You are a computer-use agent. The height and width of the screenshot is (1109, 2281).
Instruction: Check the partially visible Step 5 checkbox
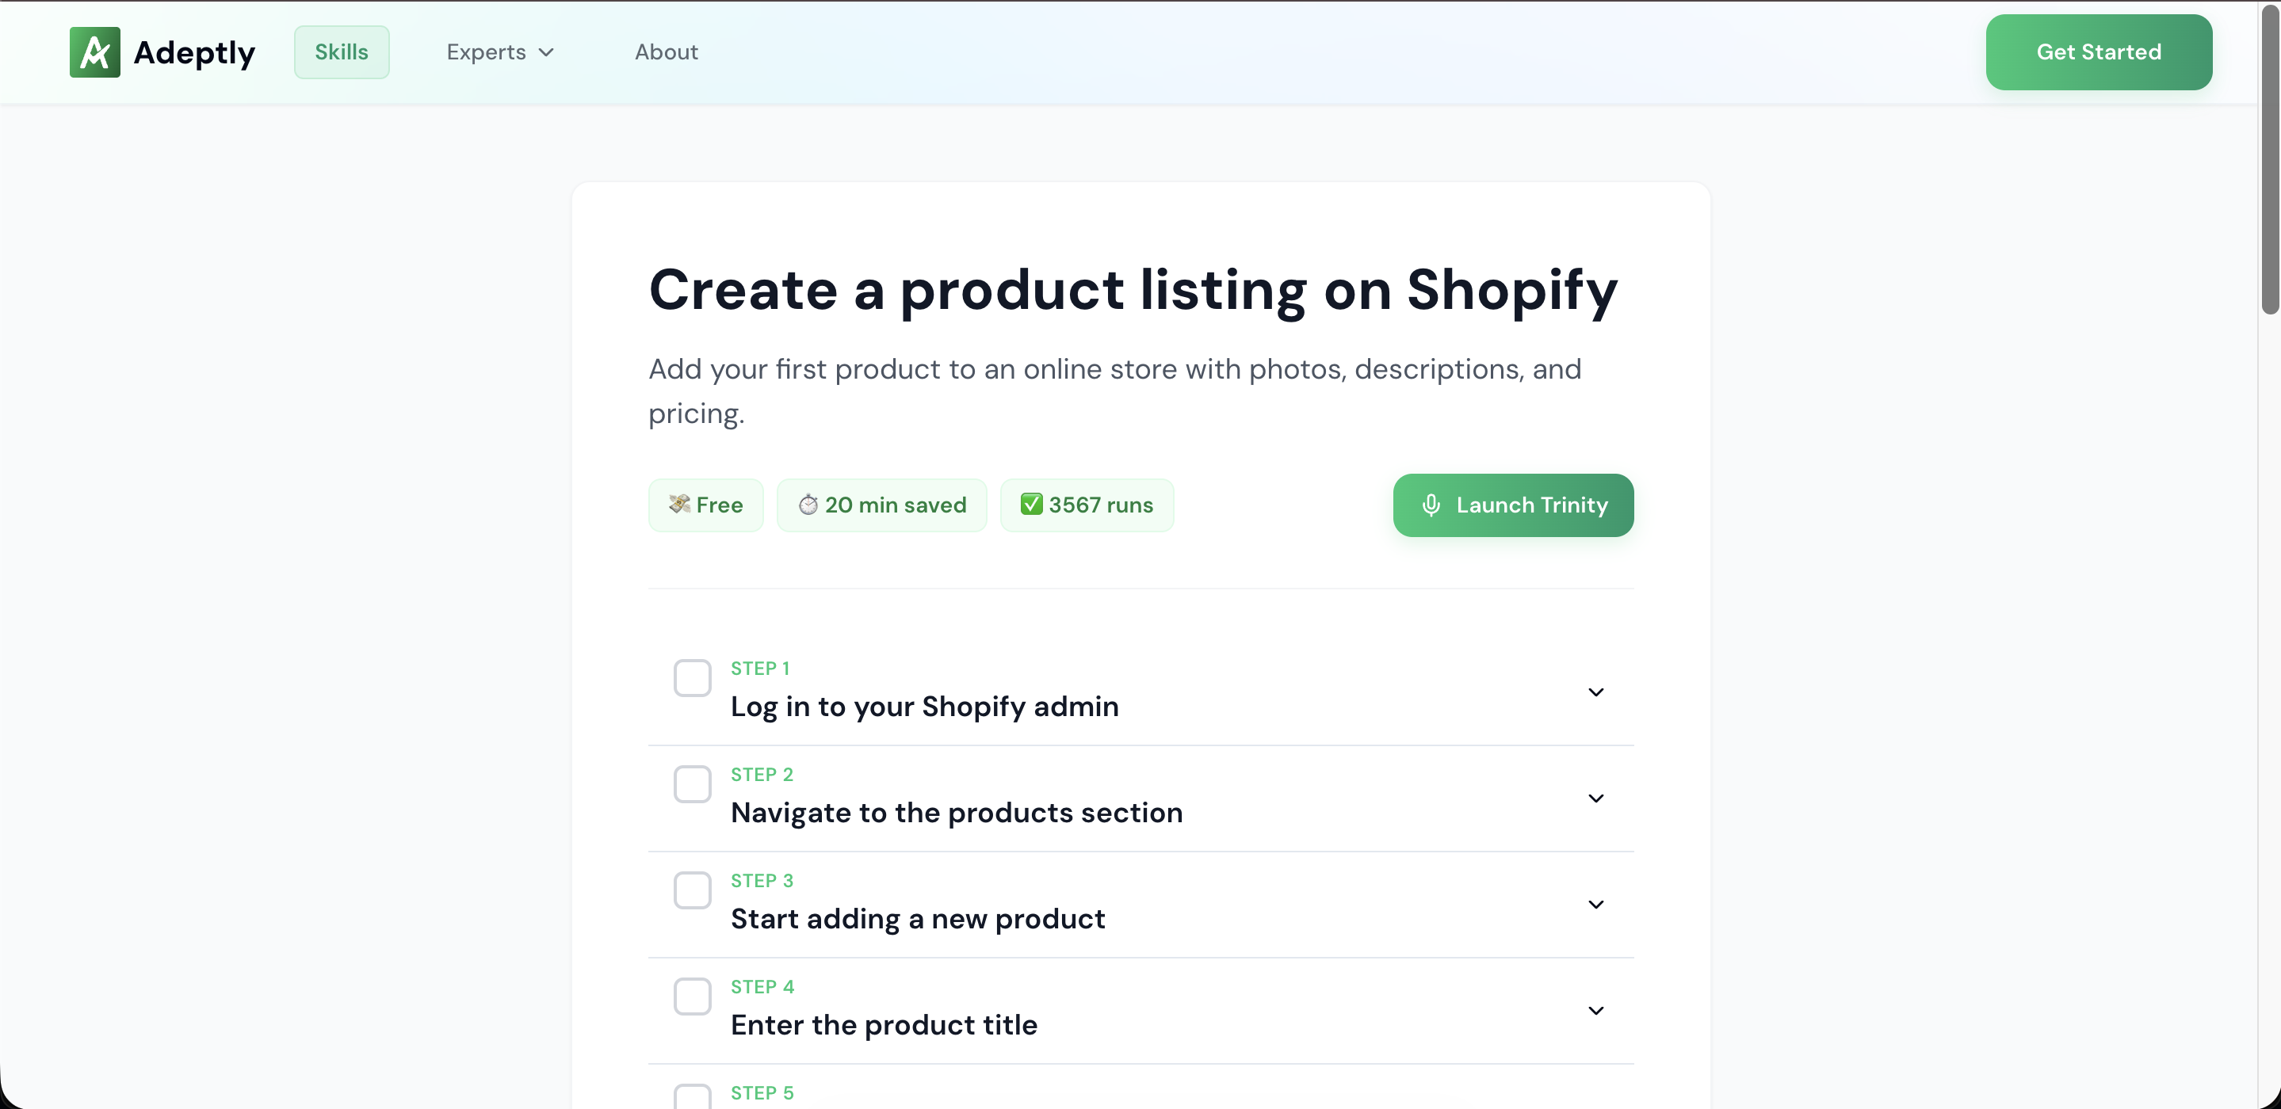[x=693, y=1097]
